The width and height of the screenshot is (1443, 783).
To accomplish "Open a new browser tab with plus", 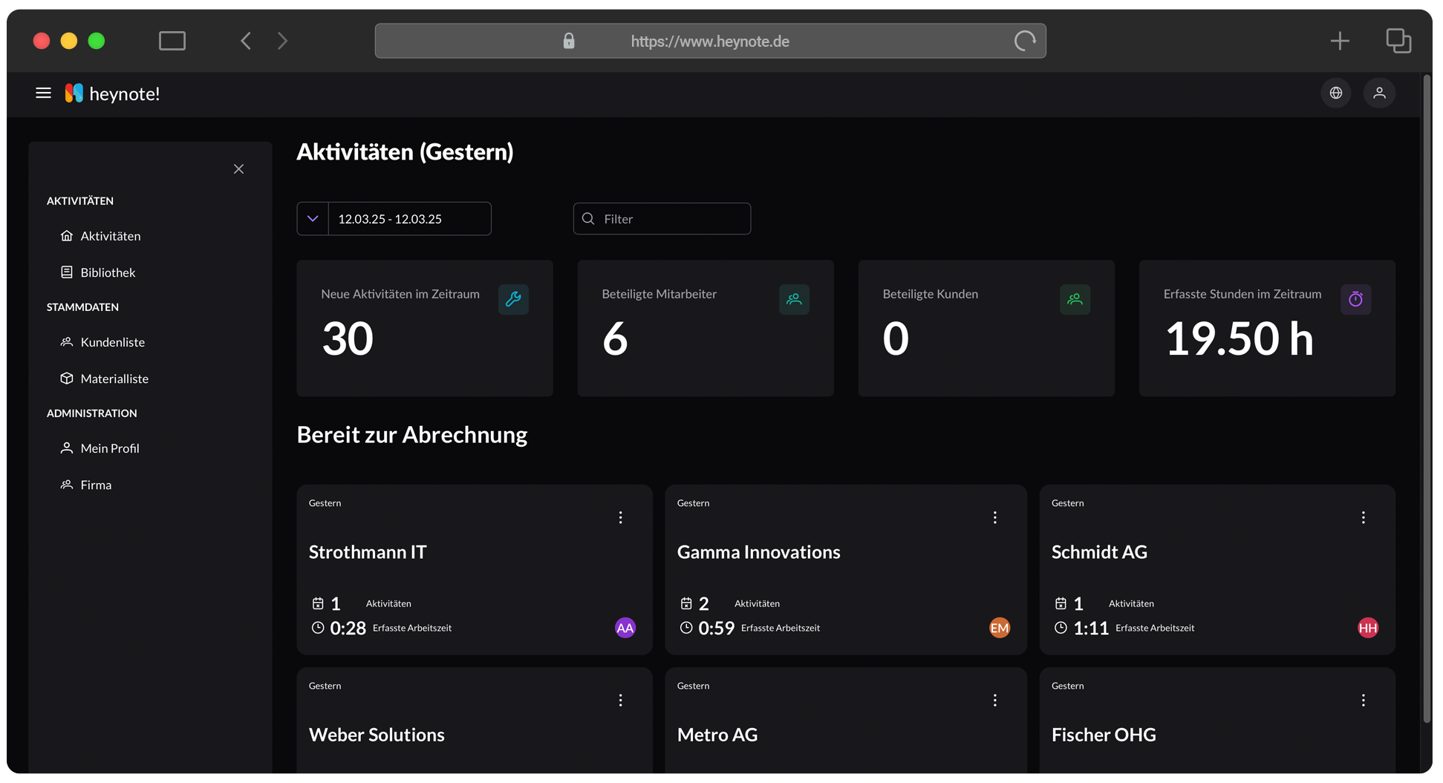I will click(x=1340, y=41).
